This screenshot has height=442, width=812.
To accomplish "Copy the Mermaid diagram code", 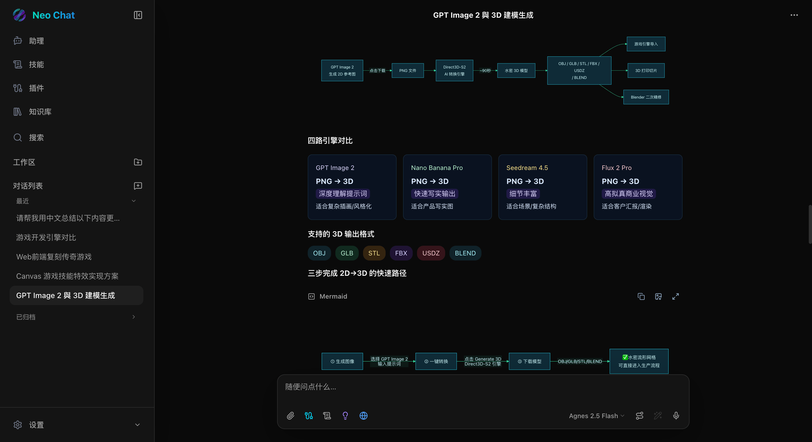I will click(x=641, y=296).
